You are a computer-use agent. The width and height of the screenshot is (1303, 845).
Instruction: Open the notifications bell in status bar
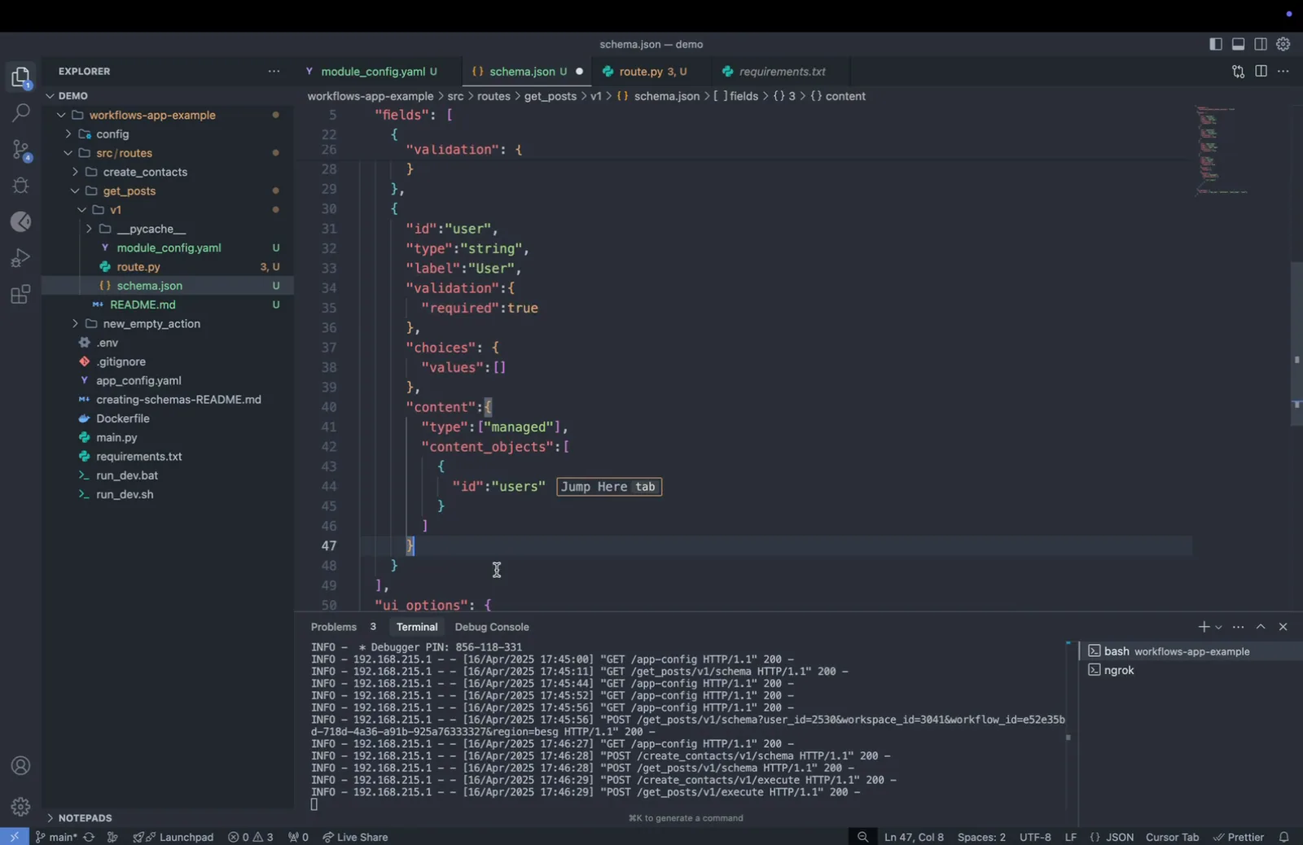pos(1284,837)
